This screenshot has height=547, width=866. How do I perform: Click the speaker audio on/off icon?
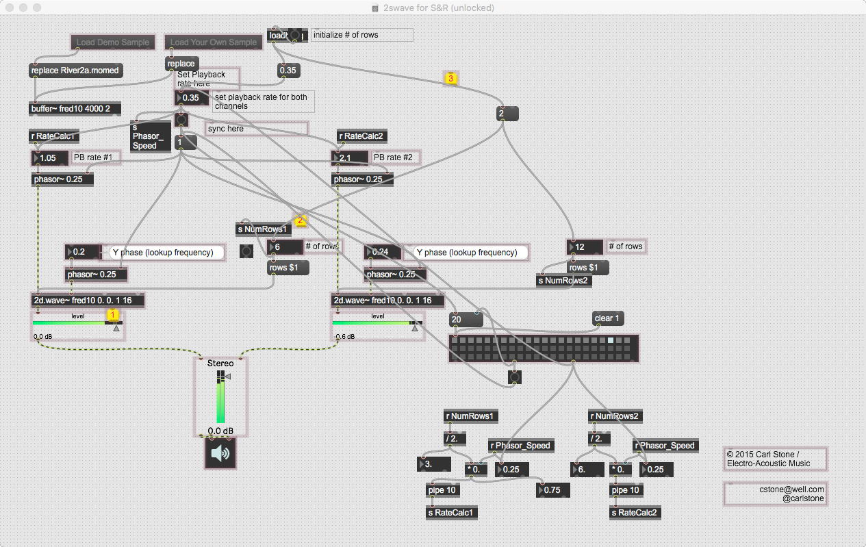tap(220, 453)
